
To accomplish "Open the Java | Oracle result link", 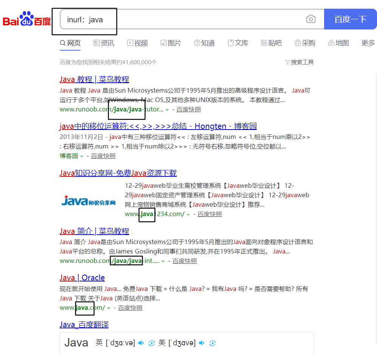I will pos(82,278).
